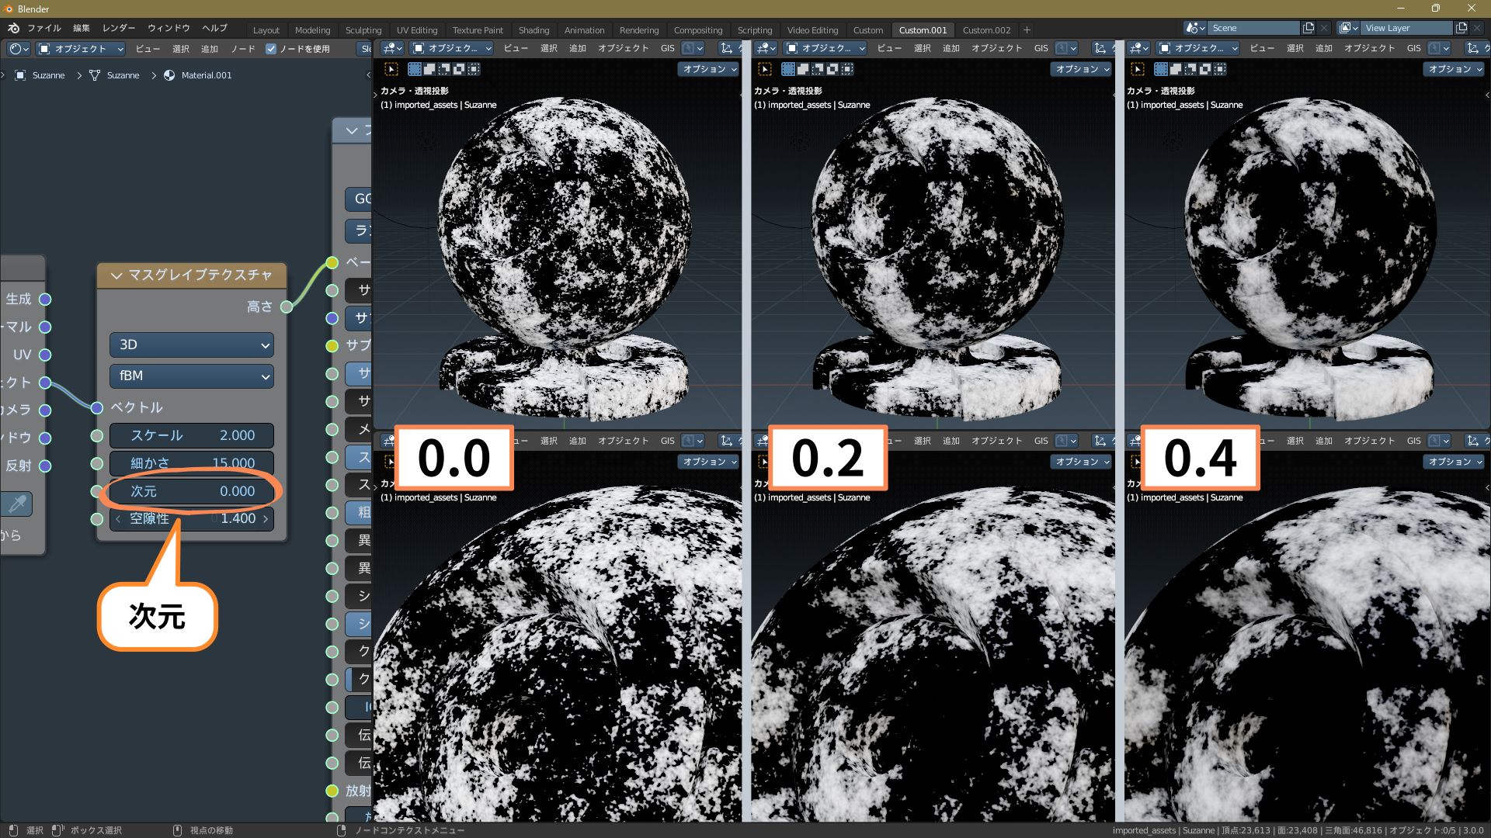Click the 生成 output socket
1491x838 pixels.
[x=45, y=300]
